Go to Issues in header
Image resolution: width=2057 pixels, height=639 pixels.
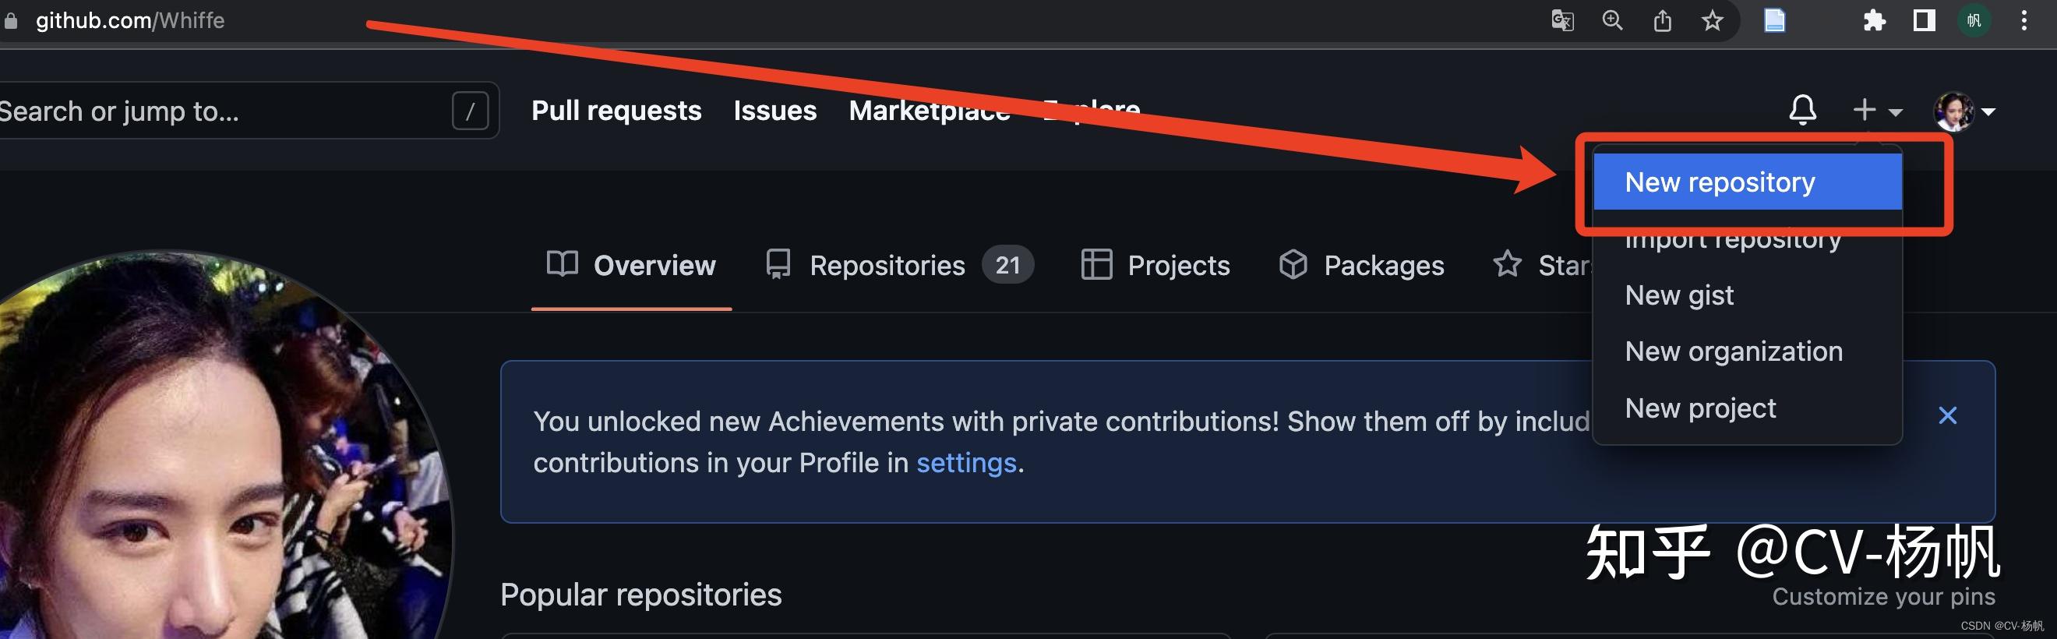point(774,110)
